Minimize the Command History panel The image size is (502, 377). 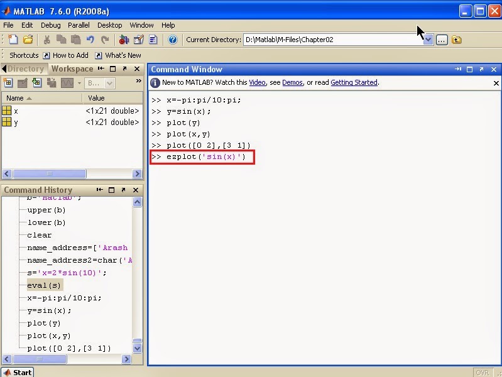tap(99, 190)
